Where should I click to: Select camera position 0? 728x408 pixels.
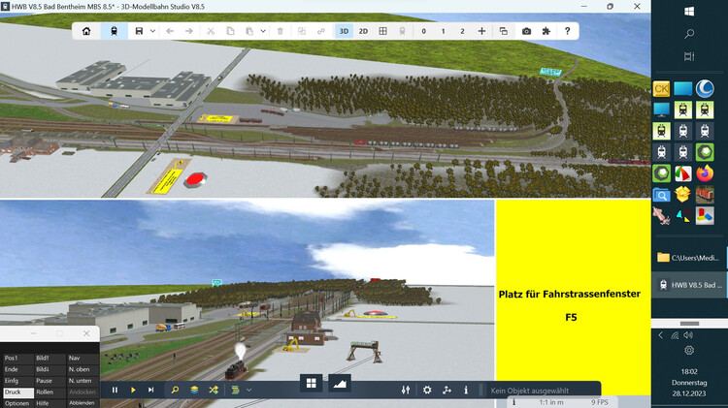pyautogui.click(x=424, y=31)
